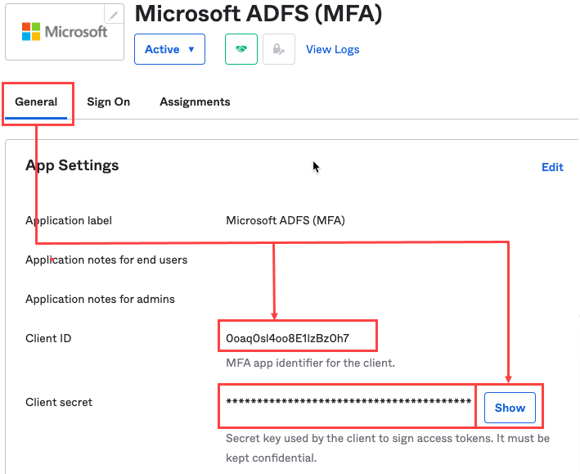
Task: Click the Microsoft logo thumbnail
Action: coord(64,33)
